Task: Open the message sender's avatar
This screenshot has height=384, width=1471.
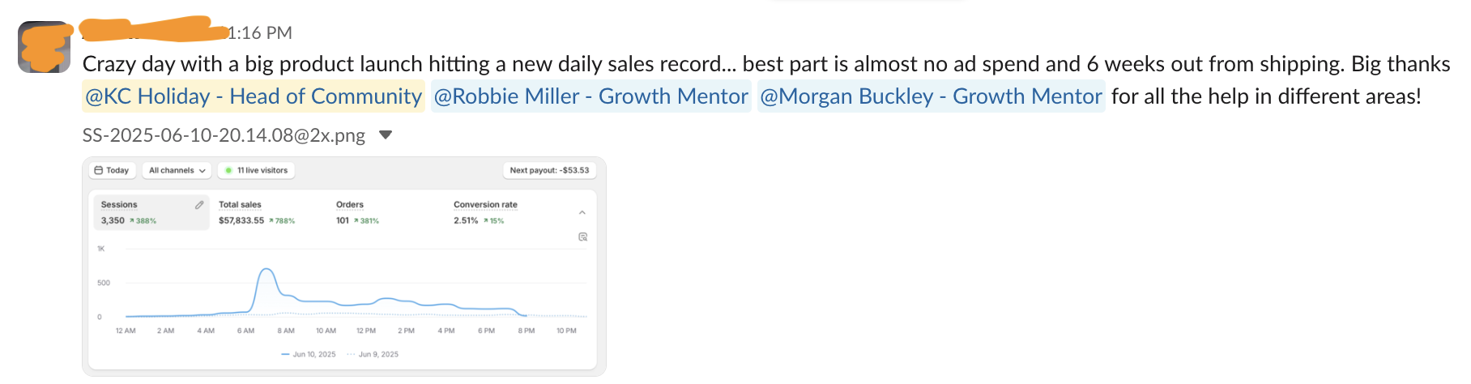Action: pyautogui.click(x=44, y=47)
